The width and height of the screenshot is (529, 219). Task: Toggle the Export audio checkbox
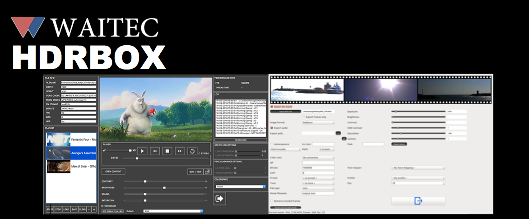272,128
